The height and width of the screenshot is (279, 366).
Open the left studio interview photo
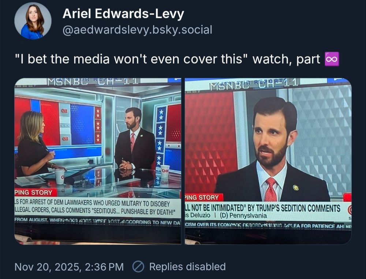(98, 161)
